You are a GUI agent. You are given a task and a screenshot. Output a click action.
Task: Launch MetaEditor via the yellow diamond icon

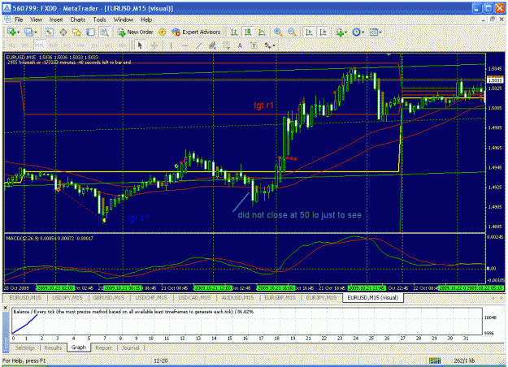click(163, 32)
